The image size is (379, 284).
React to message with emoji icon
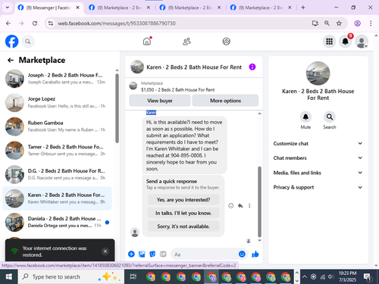(x=230, y=206)
